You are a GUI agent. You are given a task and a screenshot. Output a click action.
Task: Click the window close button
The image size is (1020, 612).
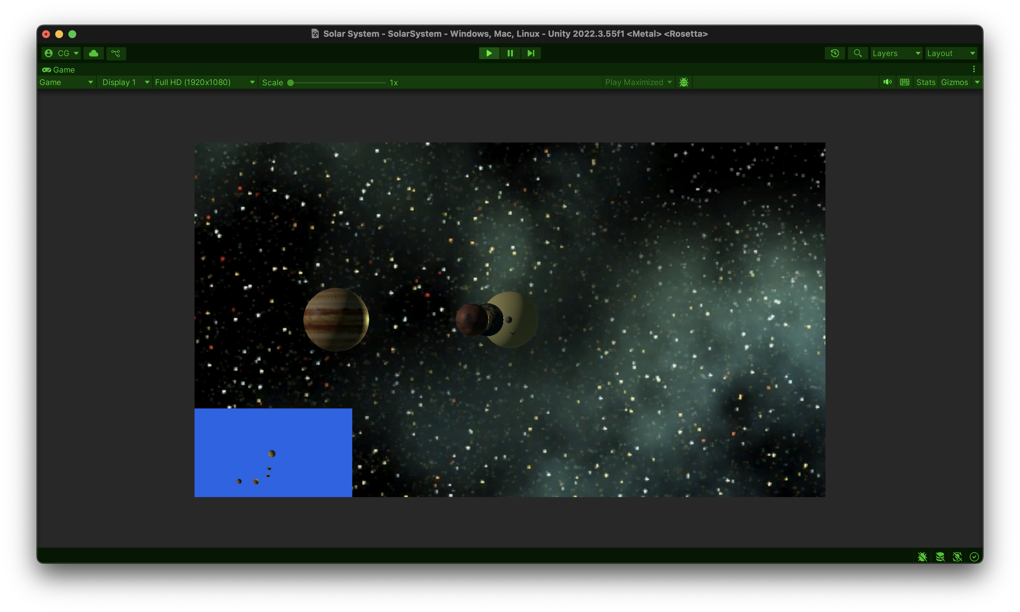46,34
